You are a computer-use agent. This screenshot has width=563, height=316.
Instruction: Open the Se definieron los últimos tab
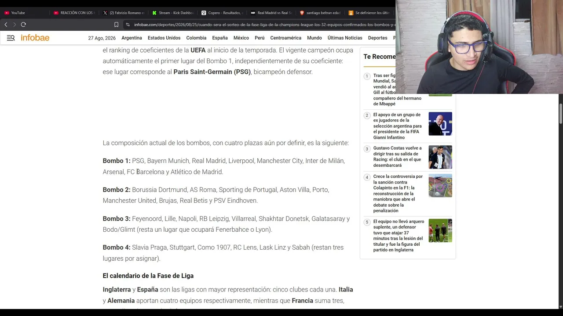pyautogui.click(x=369, y=13)
